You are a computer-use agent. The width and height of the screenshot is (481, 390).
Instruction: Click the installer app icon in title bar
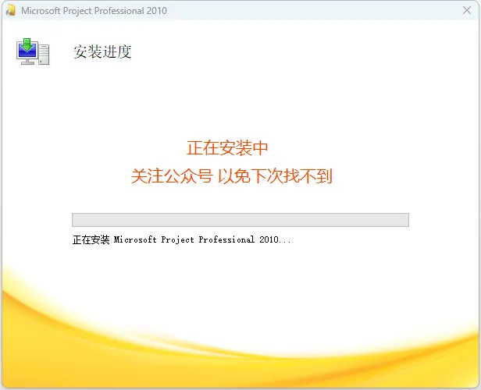10,10
